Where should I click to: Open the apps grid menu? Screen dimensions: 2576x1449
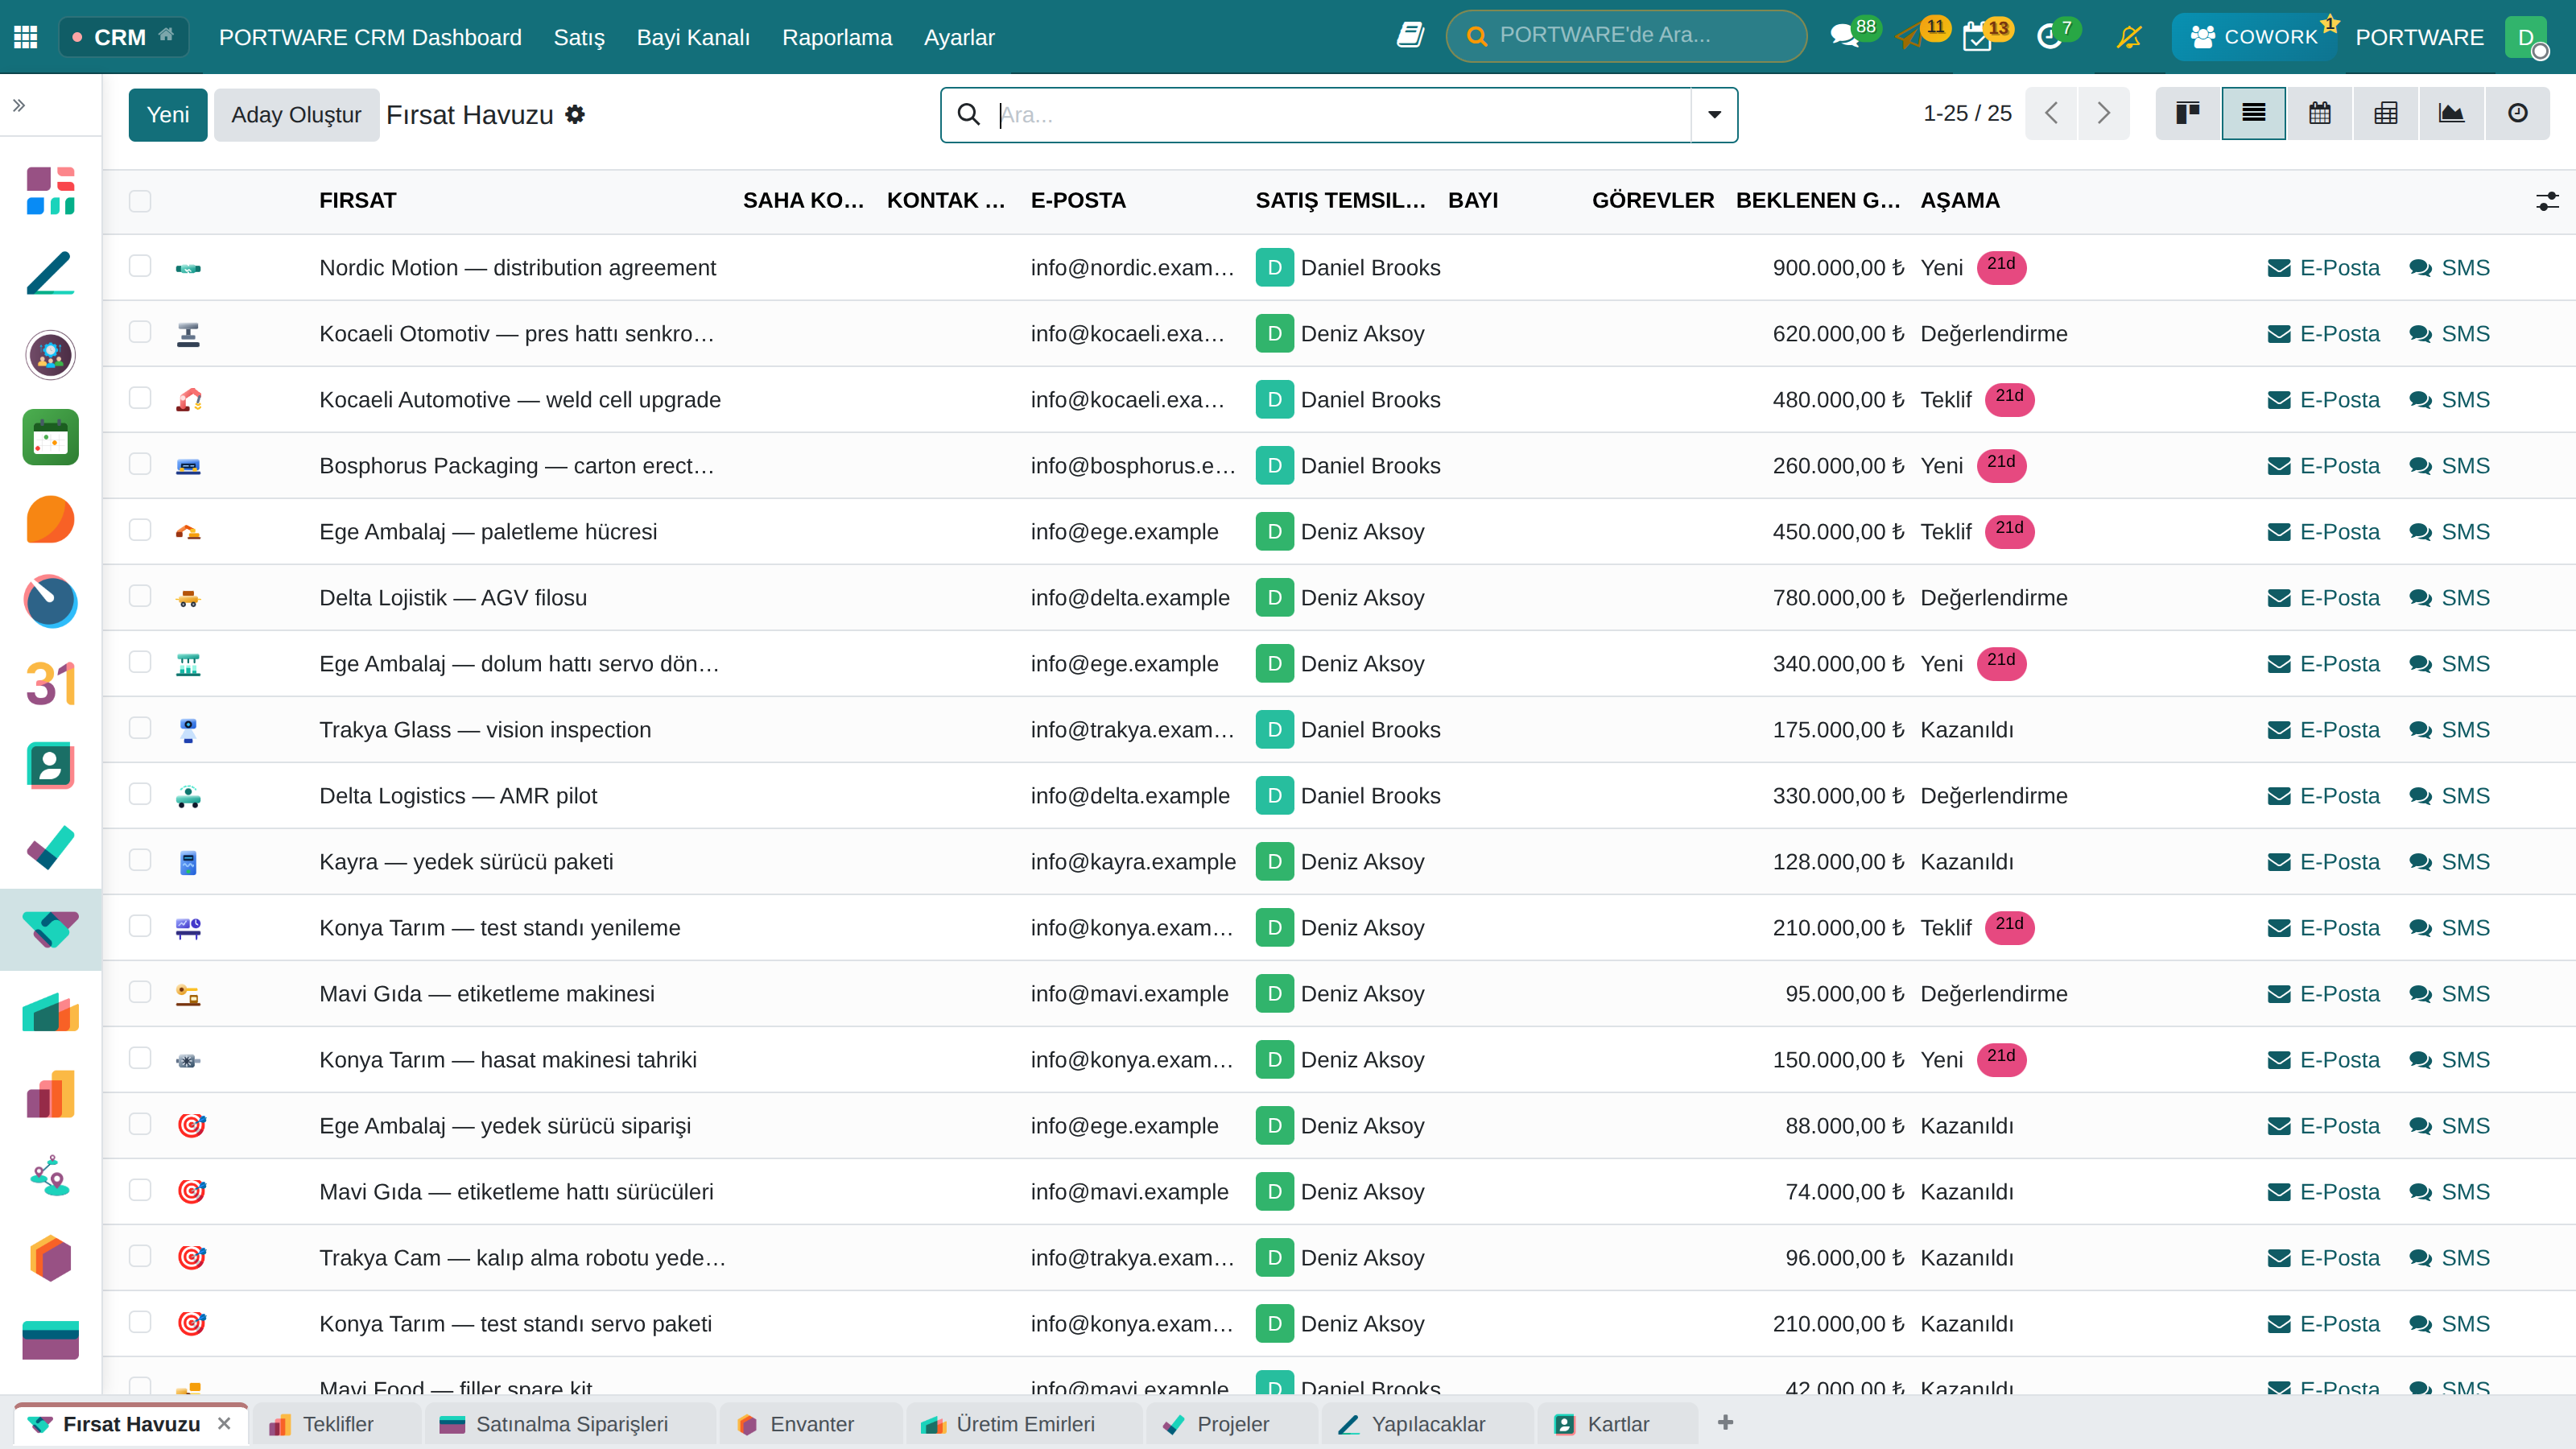pos(26,37)
